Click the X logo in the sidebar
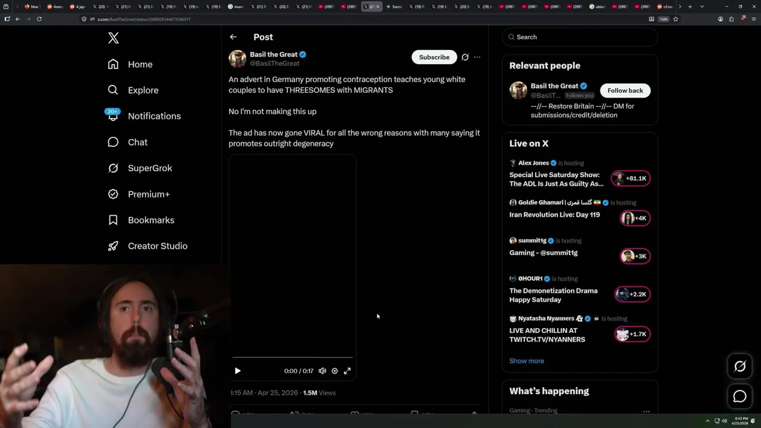 (113, 39)
